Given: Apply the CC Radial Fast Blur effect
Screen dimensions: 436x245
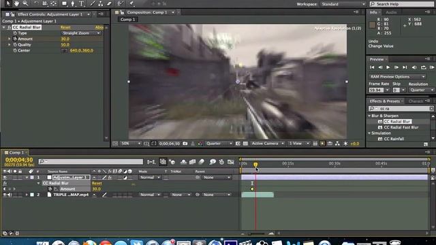Looking at the screenshot, I should 401,127.
